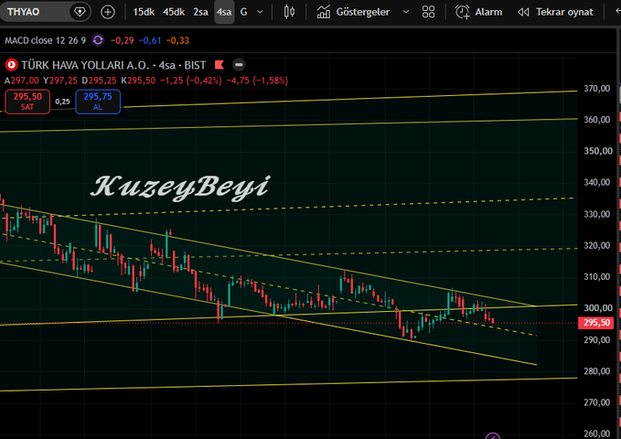Click the high price Y297,25
Image resolution: width=621 pixels, height=439 pixels.
[60, 80]
